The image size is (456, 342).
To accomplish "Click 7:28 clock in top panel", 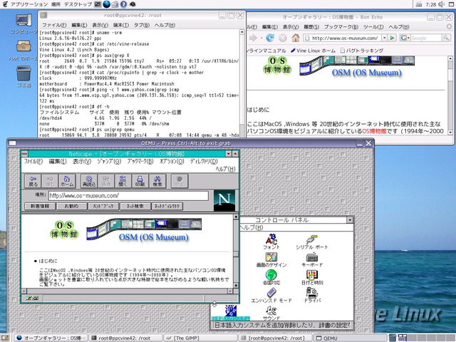I will click(430, 4).
